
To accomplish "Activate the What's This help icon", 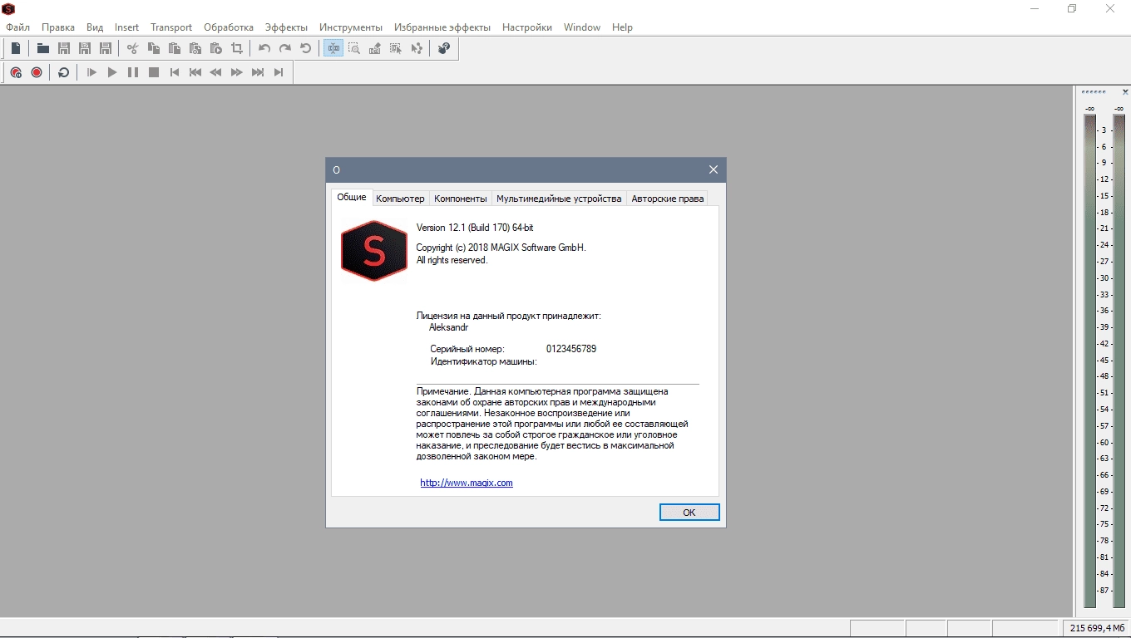I will pos(444,48).
